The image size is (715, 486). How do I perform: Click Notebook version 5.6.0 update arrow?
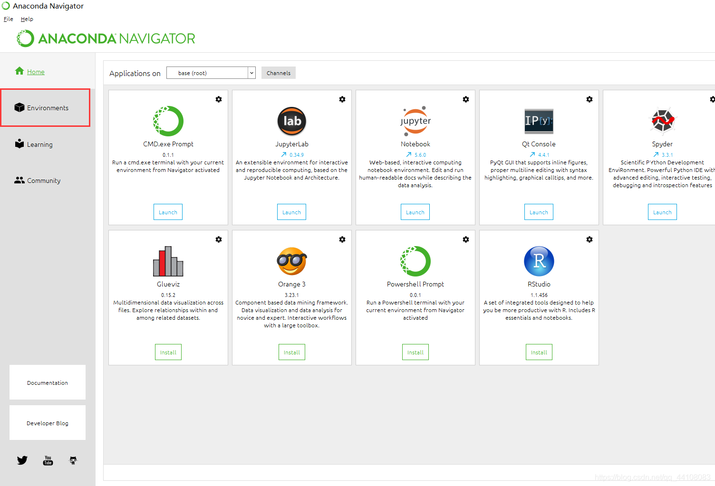[x=409, y=154]
